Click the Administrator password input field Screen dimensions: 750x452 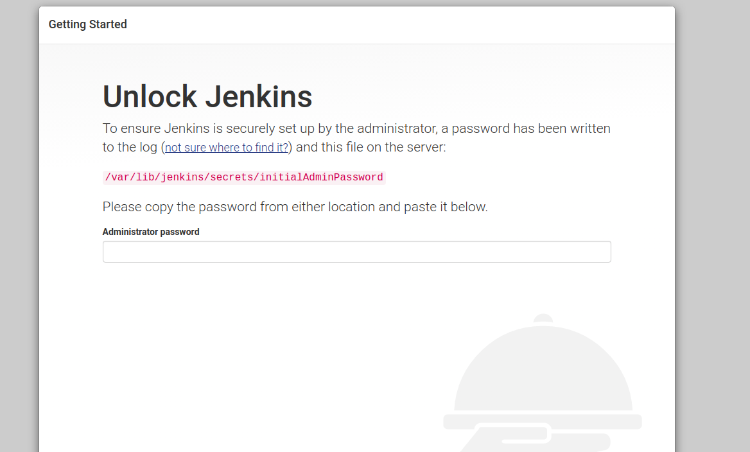[x=356, y=252]
